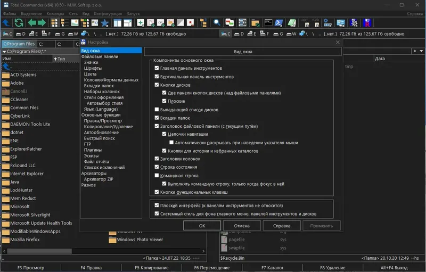This screenshot has width=426, height=272.
Task: Toggle Вертикальная панель инструментов checkbox
Action: [x=157, y=77]
